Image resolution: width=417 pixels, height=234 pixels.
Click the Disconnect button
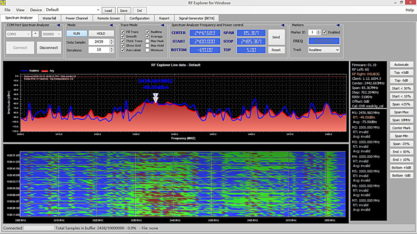tap(49, 48)
